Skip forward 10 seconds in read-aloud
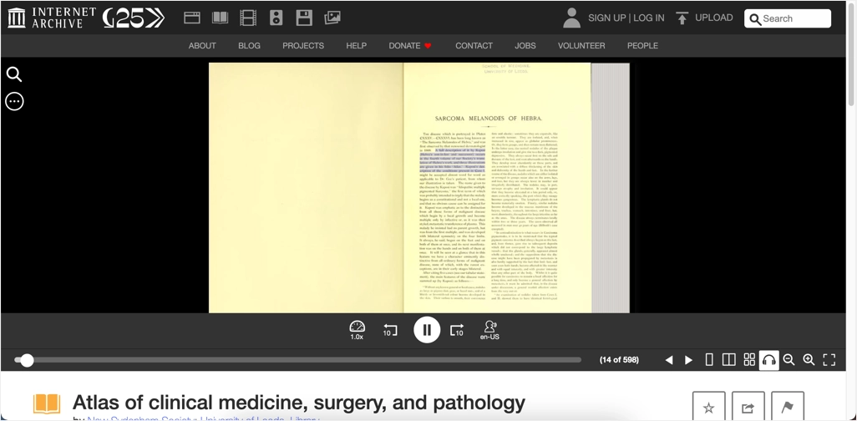This screenshot has width=857, height=421. point(457,330)
